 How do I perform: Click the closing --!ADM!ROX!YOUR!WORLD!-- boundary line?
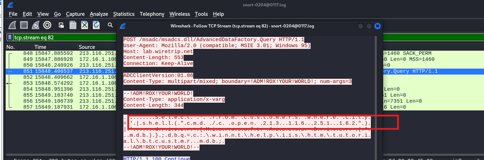(x=161, y=147)
